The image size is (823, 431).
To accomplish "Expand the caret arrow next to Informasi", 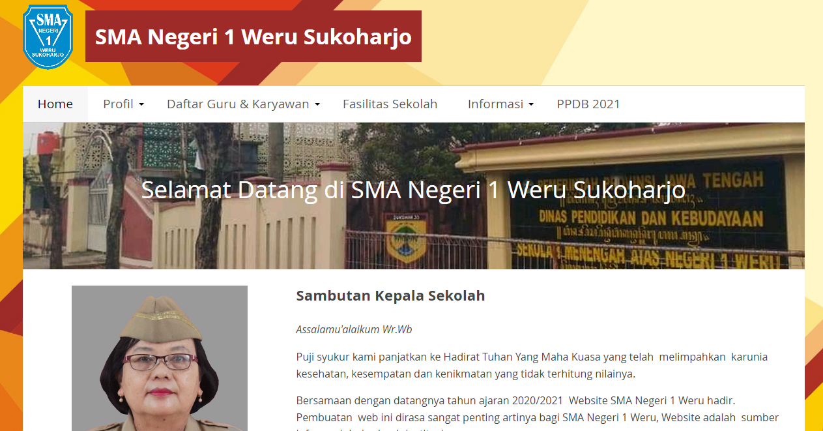I will coord(532,105).
